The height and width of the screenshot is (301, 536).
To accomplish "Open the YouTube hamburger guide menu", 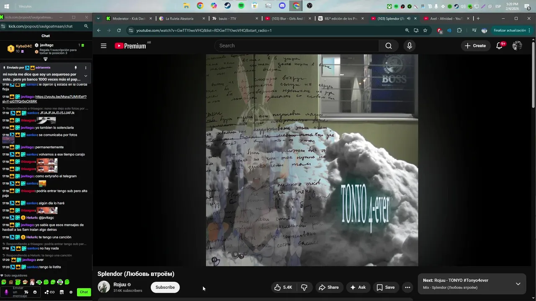I will pyautogui.click(x=103, y=46).
